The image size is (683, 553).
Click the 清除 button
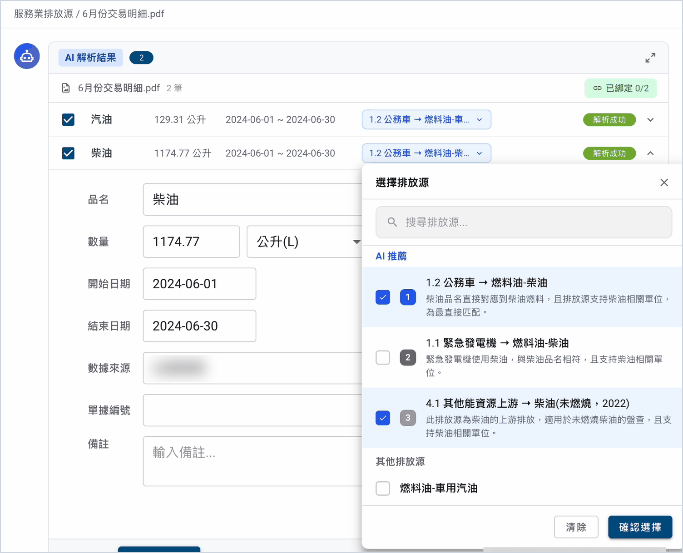pos(576,527)
